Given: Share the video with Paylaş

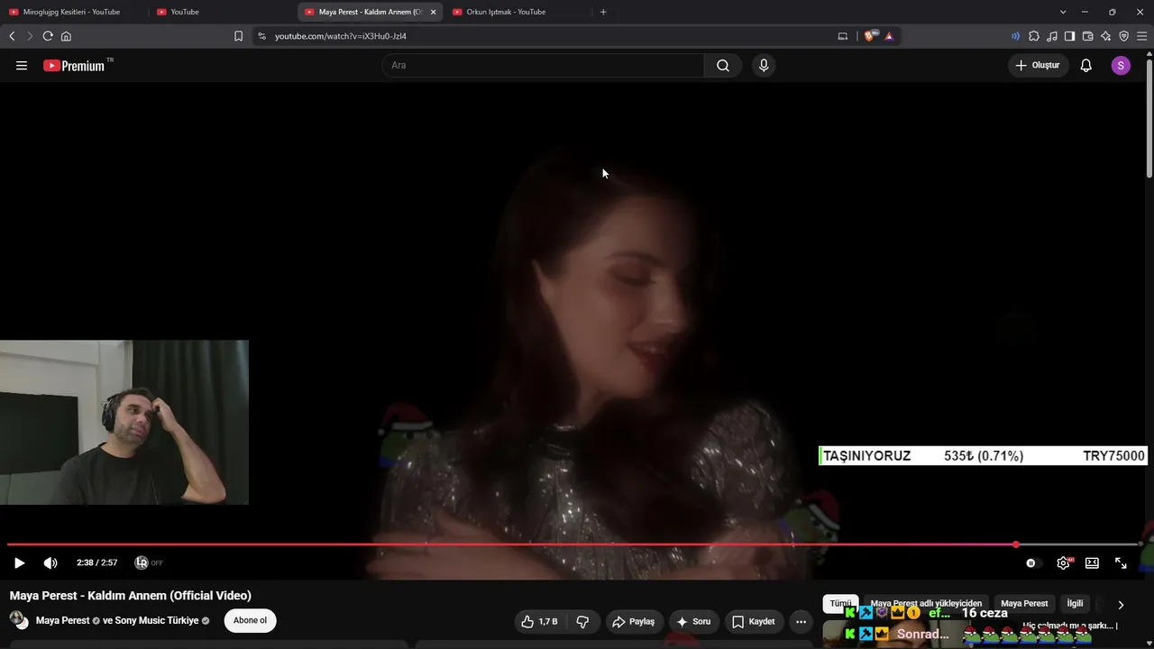Looking at the screenshot, I should [633, 621].
